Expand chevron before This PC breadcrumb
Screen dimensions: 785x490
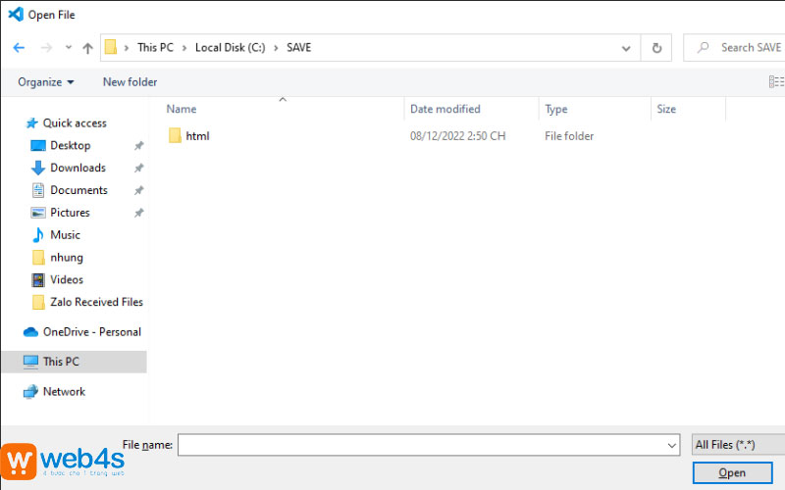click(x=127, y=48)
